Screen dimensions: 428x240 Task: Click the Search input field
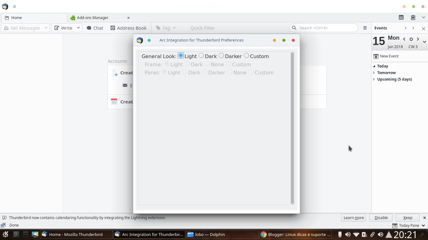[x=324, y=28]
